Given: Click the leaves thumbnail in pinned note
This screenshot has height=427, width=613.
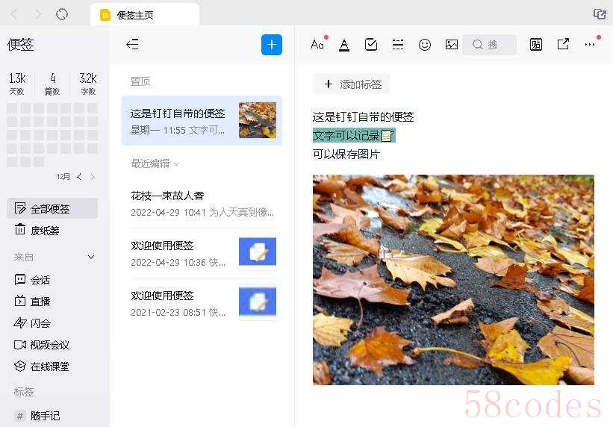Looking at the screenshot, I should point(258,120).
